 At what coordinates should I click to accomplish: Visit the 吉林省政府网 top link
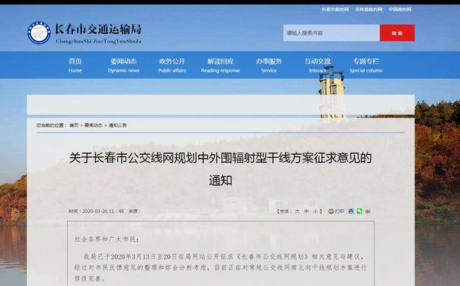click(369, 9)
